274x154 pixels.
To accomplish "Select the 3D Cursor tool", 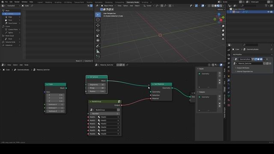I will tap(98, 20).
